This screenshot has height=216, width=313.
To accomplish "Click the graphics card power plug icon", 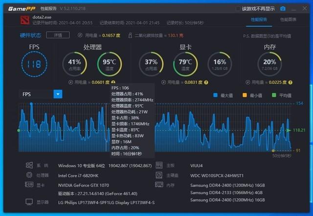I will click(x=163, y=82).
